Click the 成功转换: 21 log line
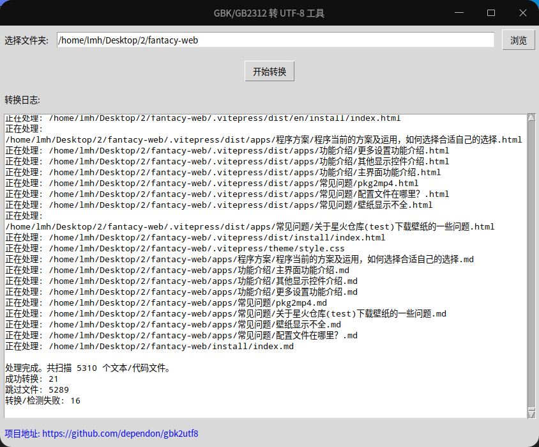 (32, 379)
